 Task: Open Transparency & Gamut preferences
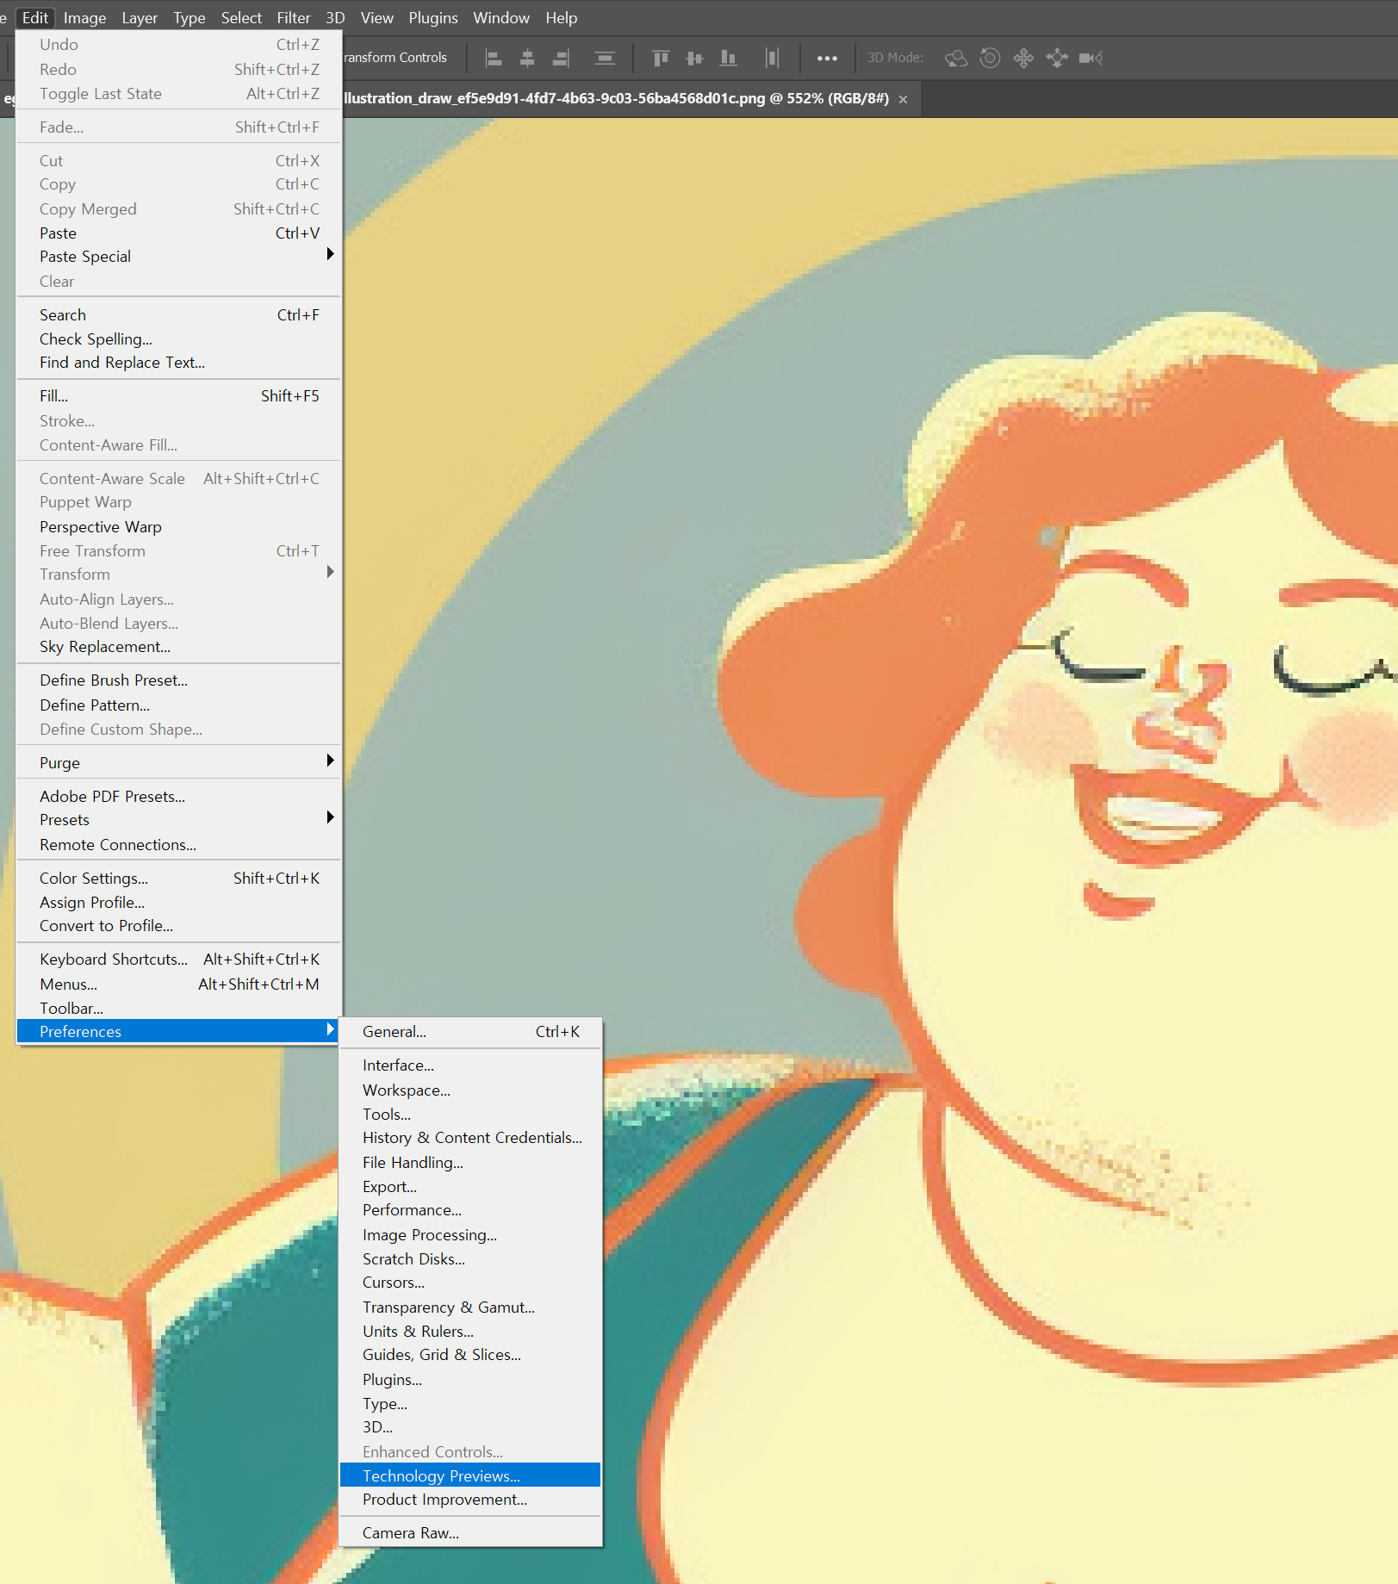pos(470,1308)
